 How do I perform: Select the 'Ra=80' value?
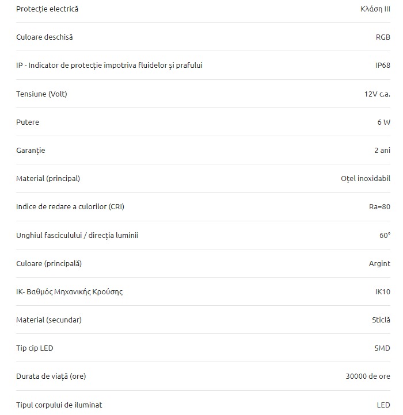379,207
